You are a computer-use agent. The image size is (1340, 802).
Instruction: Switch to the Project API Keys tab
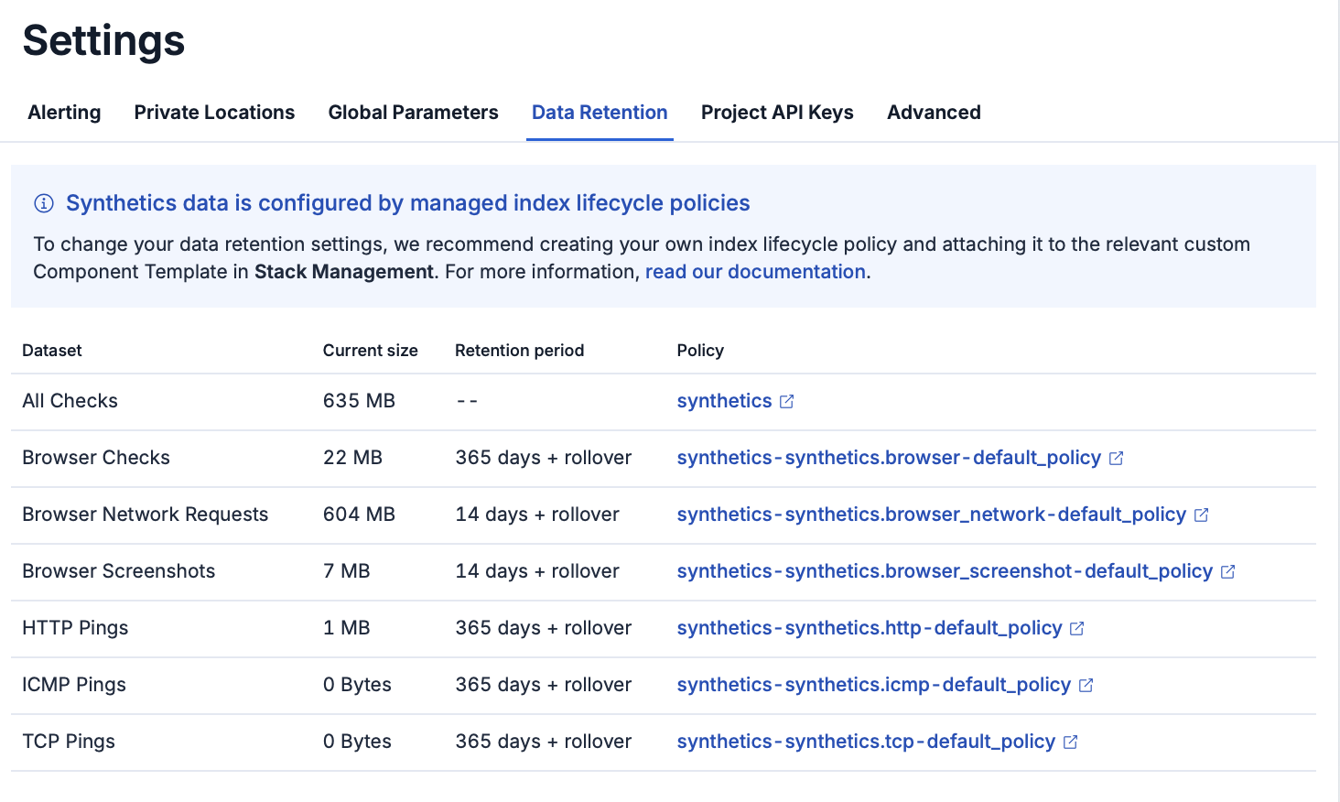[x=776, y=112]
